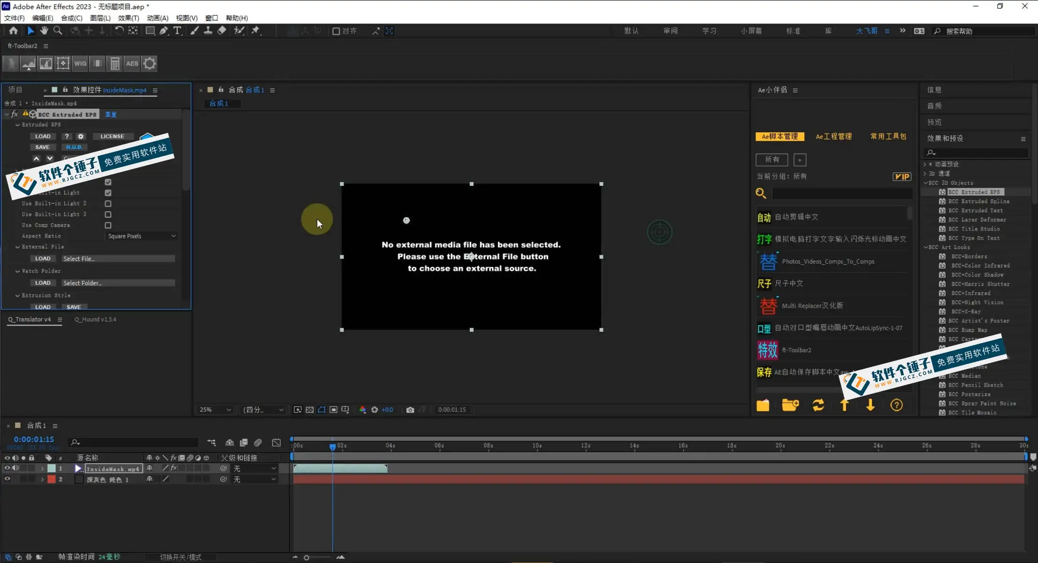Select the Puppet Pin tool

pyautogui.click(x=255, y=30)
